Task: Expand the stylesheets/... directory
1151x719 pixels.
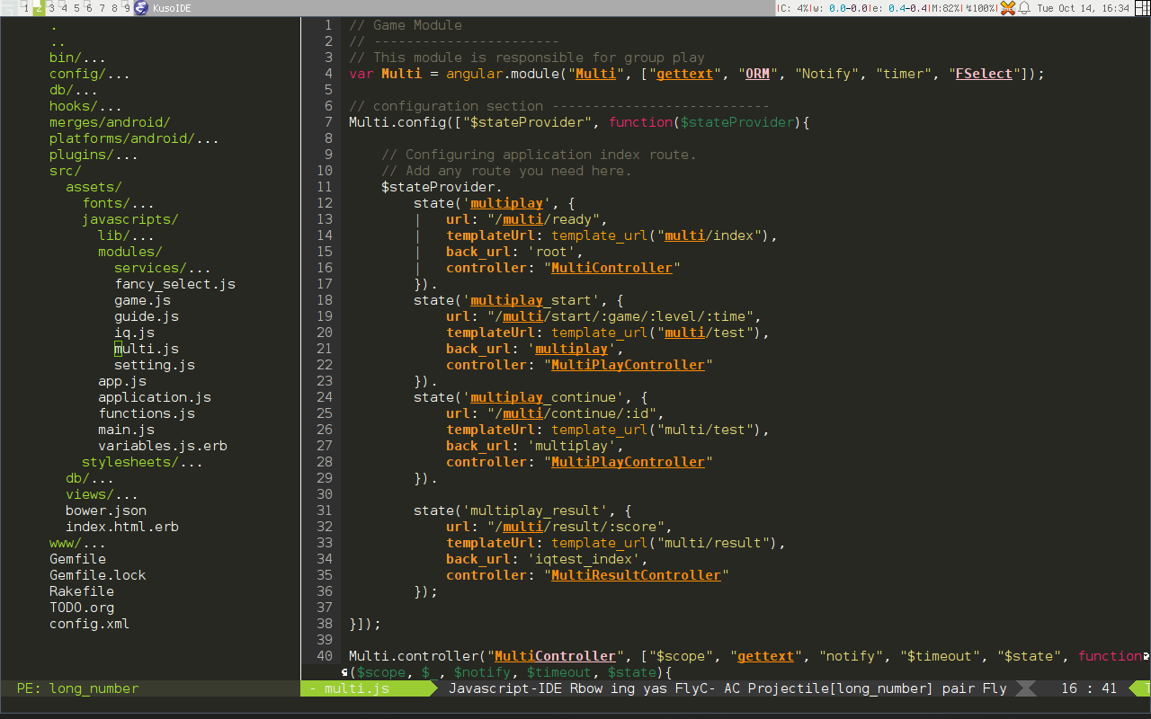Action: pyautogui.click(x=142, y=462)
